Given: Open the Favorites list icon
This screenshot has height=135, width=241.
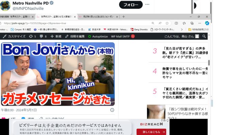Looking at the screenshot, I should (x=184, y=23).
